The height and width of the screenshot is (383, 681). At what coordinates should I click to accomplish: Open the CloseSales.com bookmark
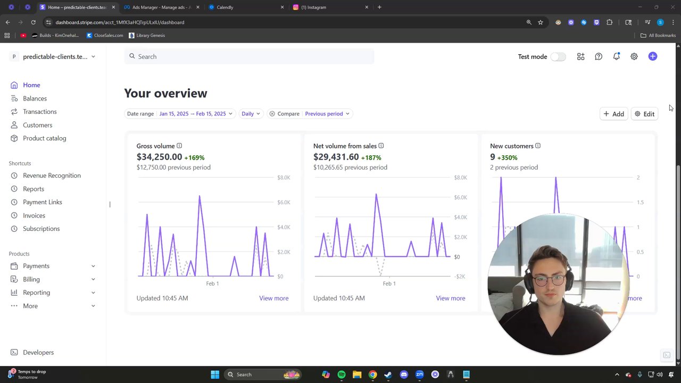[104, 36]
